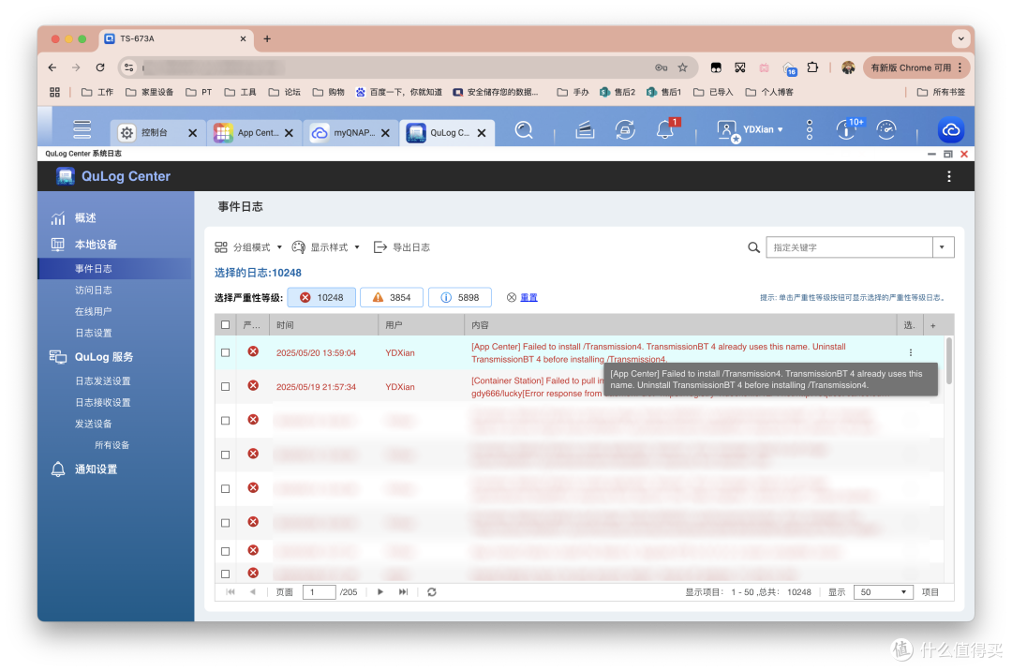Open the external devices sync icon
Screen dimensions: 1012x671
point(625,130)
